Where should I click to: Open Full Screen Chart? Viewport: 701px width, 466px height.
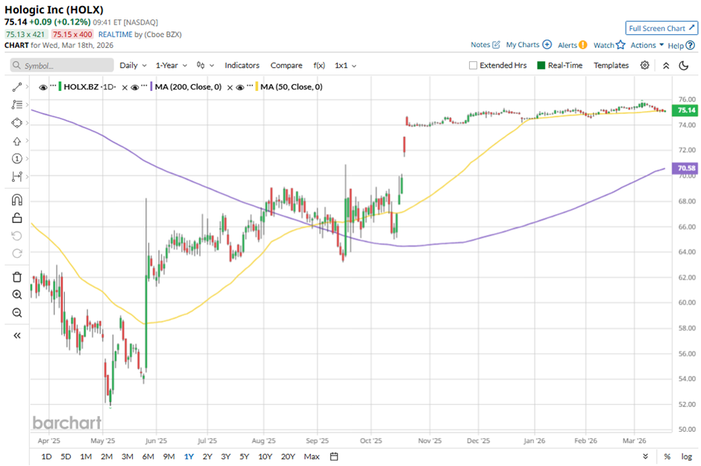click(x=661, y=28)
